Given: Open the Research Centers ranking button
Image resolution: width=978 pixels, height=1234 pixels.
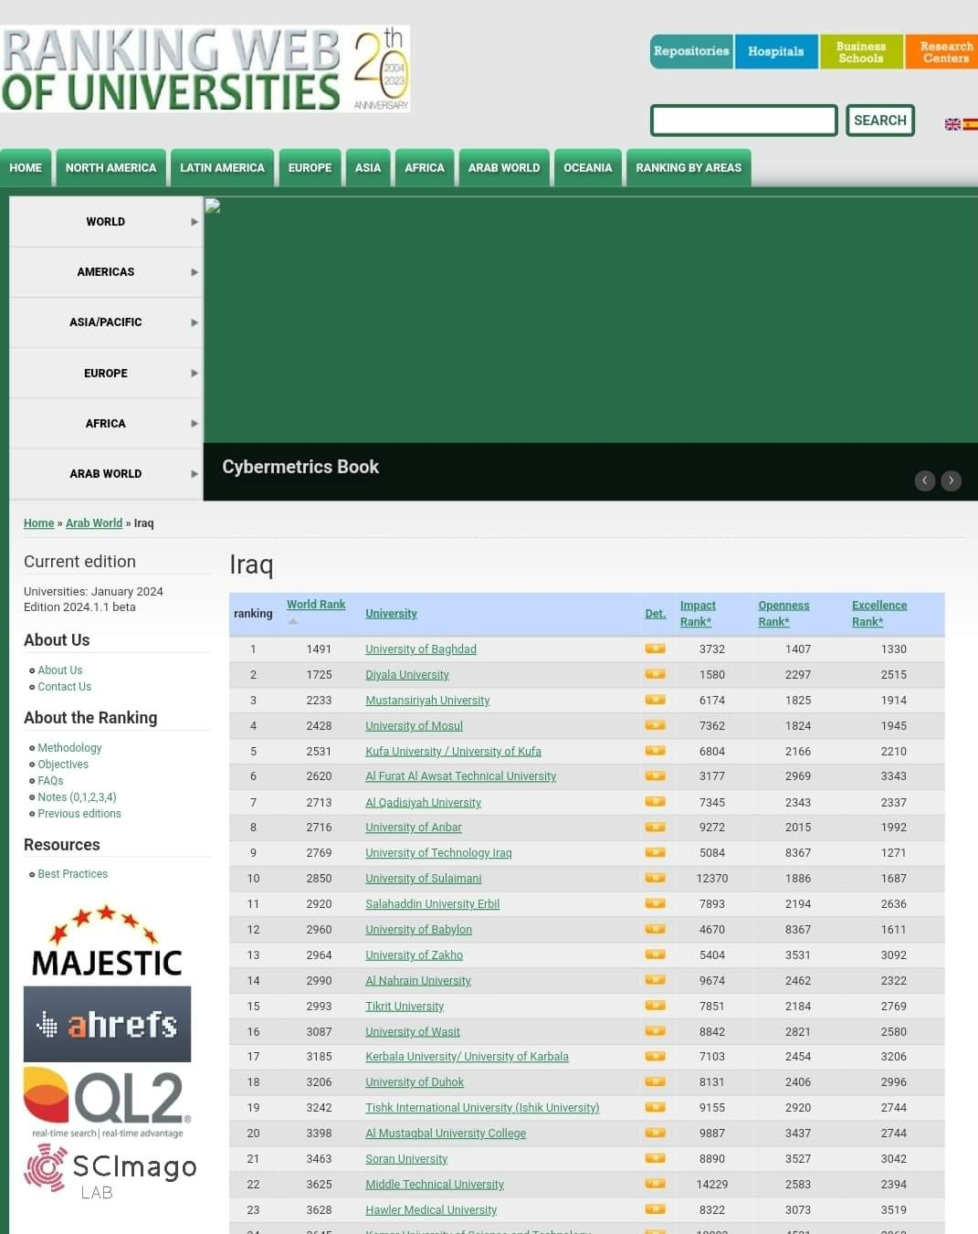Looking at the screenshot, I should pyautogui.click(x=943, y=51).
